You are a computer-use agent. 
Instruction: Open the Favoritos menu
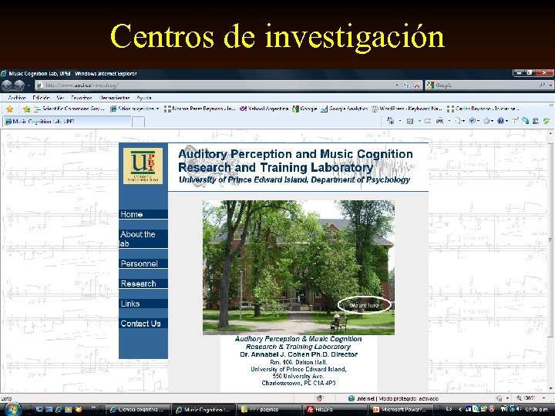[x=82, y=98]
